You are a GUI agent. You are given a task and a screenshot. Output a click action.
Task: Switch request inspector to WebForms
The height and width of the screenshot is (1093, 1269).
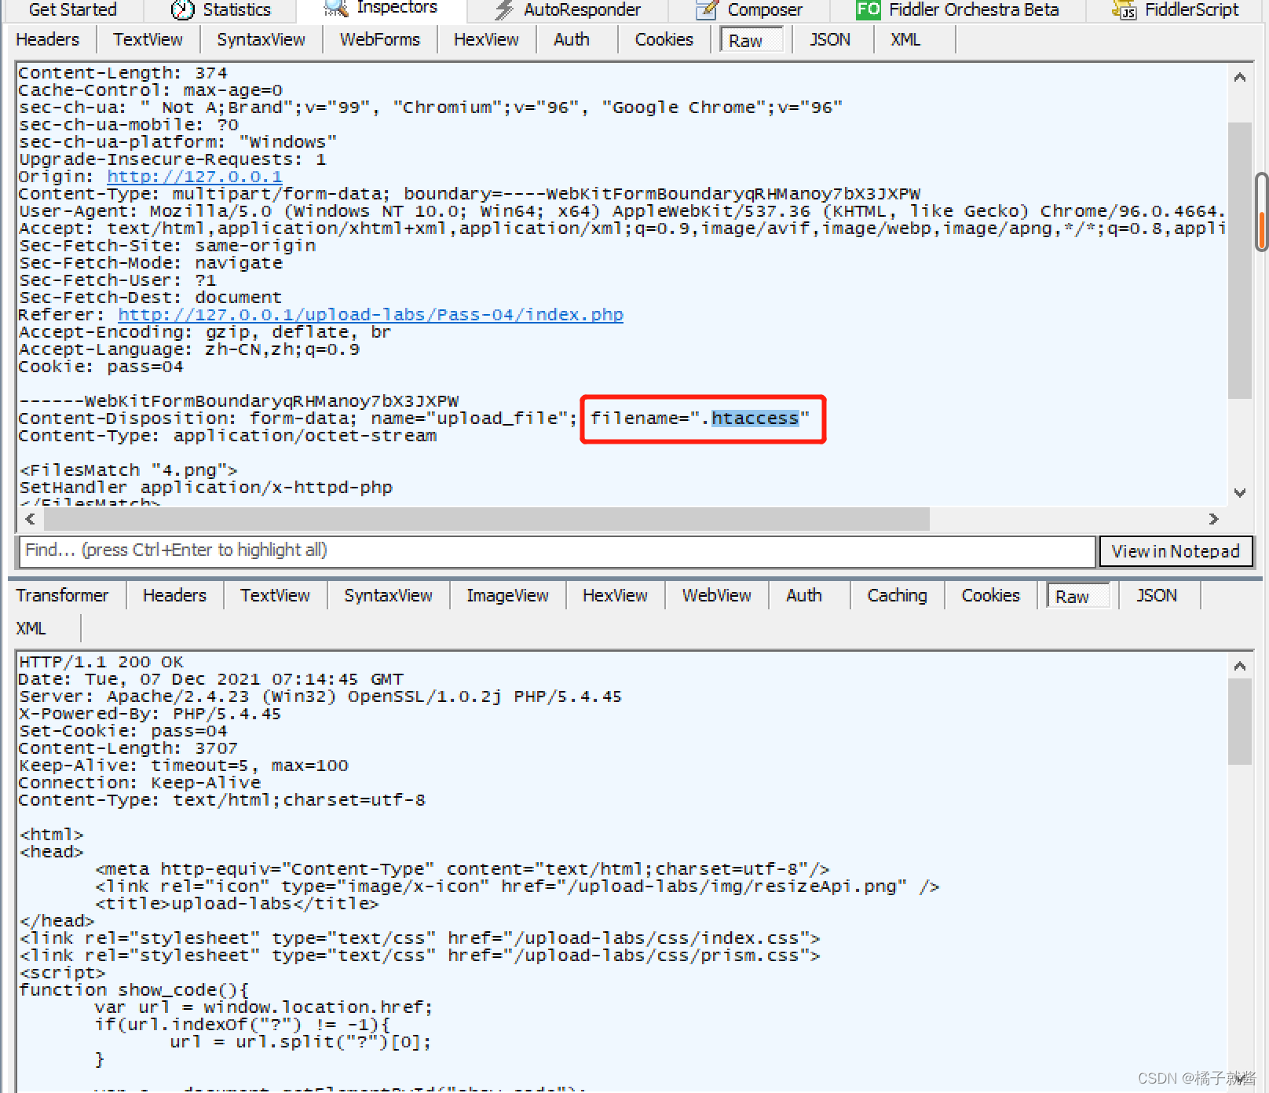[380, 39]
